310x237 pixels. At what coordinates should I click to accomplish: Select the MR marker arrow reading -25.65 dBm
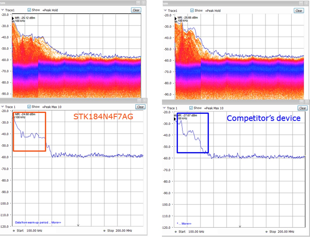click(175, 18)
